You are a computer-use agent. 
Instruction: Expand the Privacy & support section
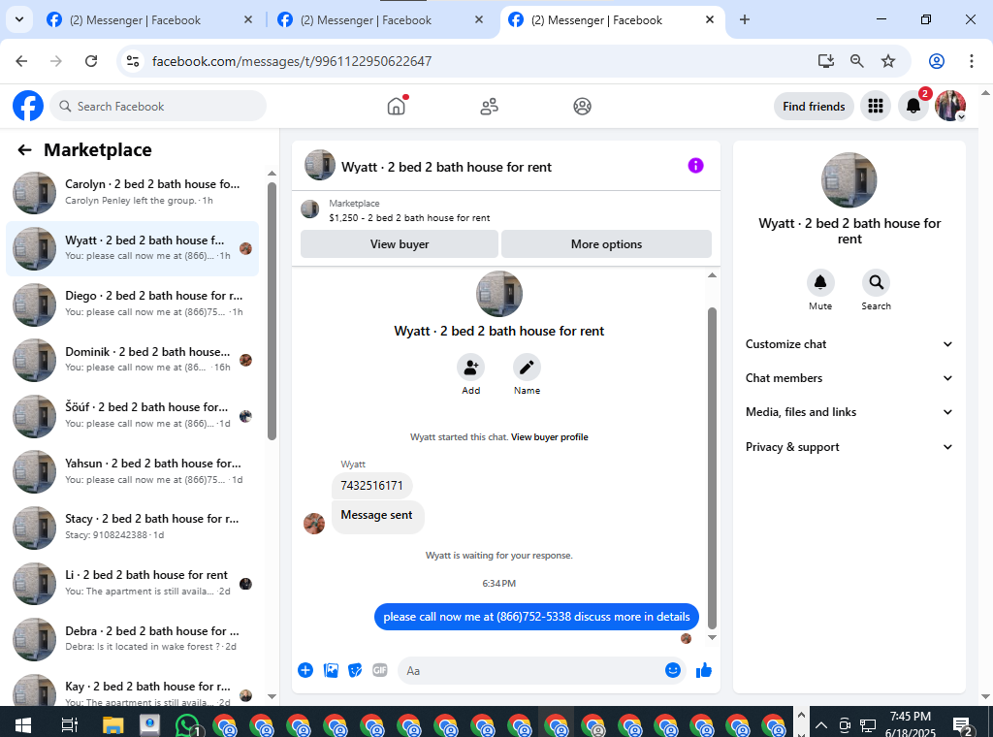[849, 447]
